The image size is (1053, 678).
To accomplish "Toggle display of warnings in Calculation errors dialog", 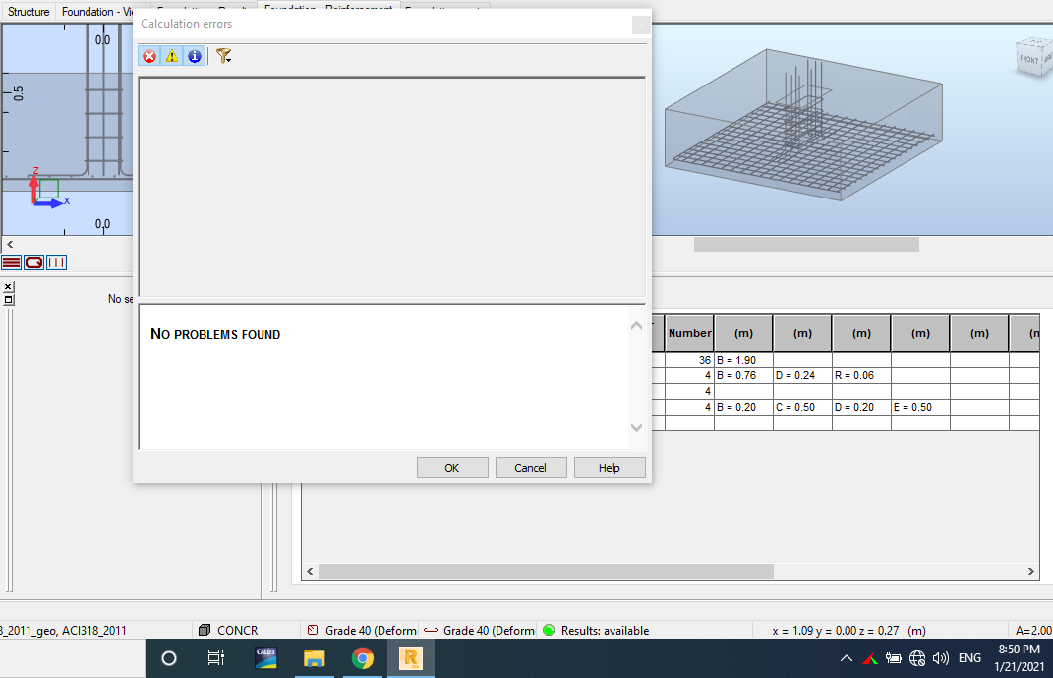I will tap(170, 56).
